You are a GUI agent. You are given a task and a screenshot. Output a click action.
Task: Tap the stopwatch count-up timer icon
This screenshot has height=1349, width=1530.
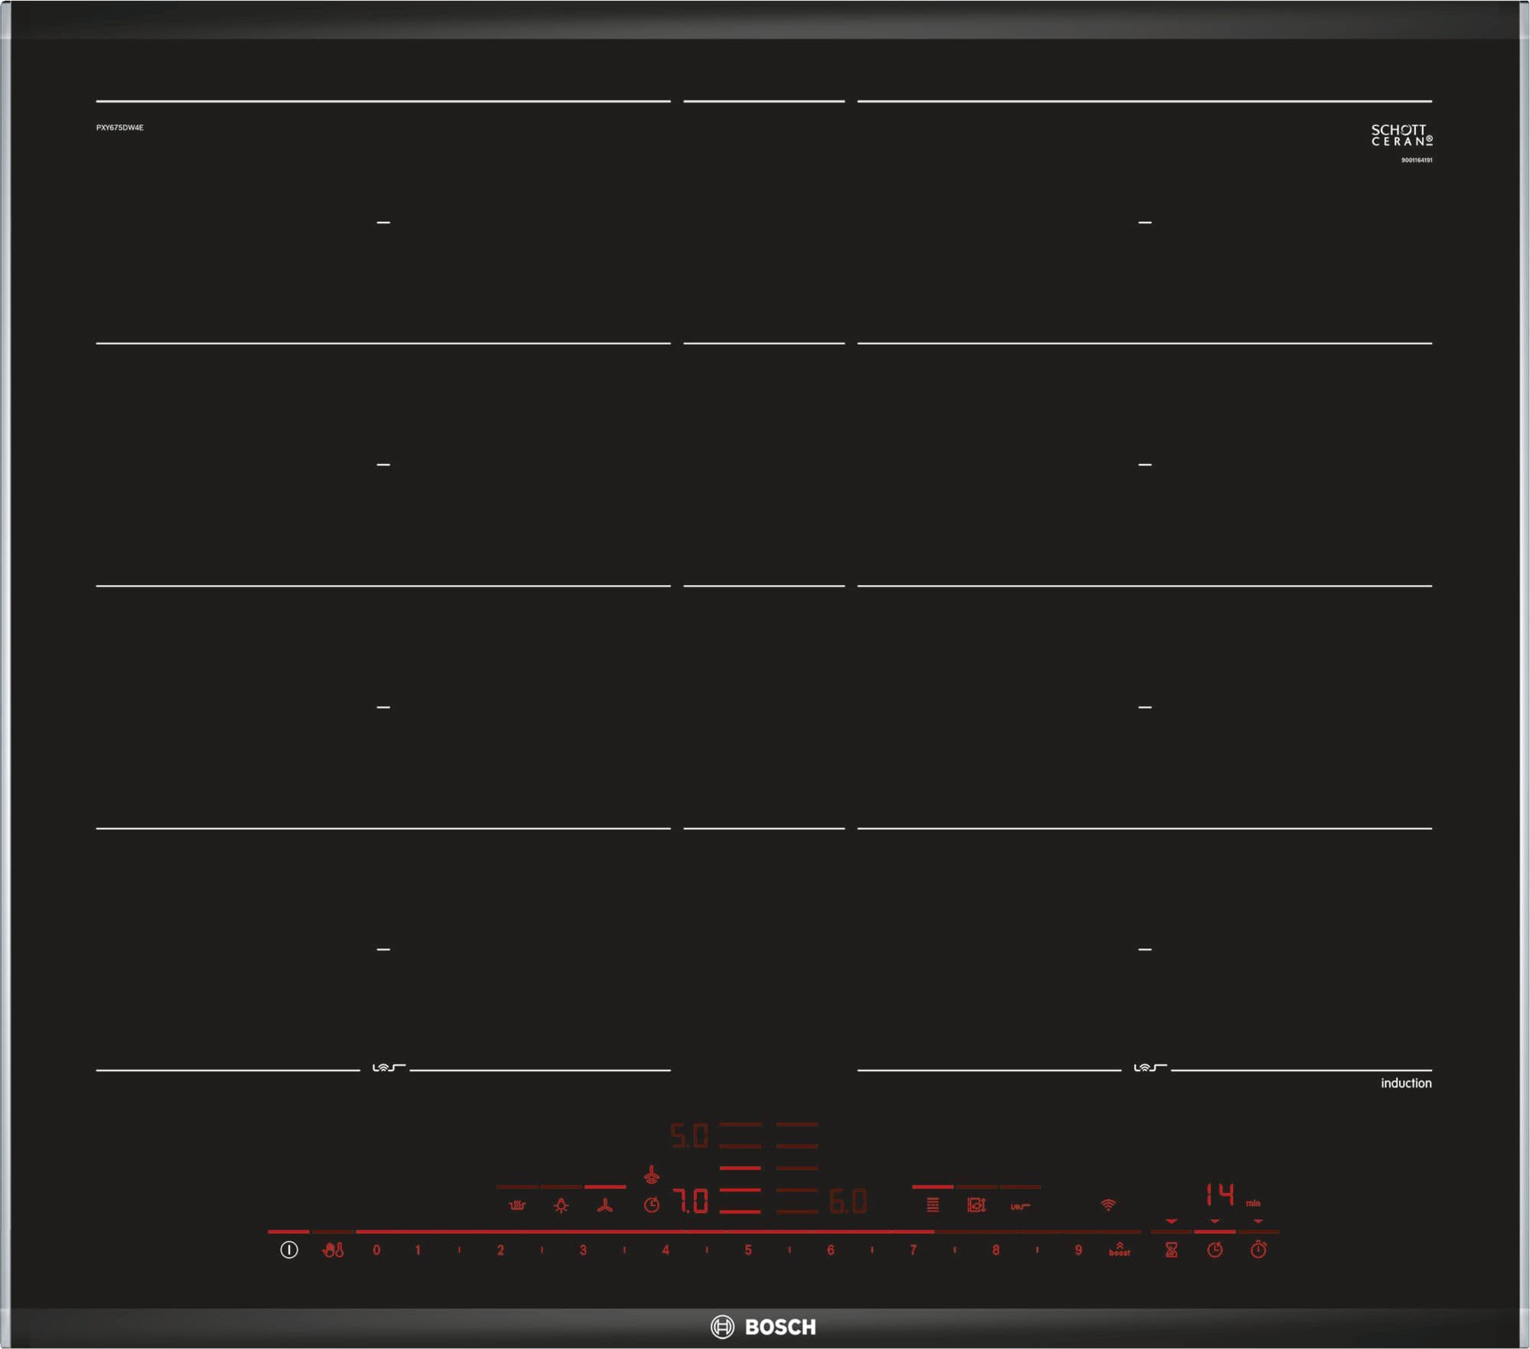(x=1258, y=1250)
